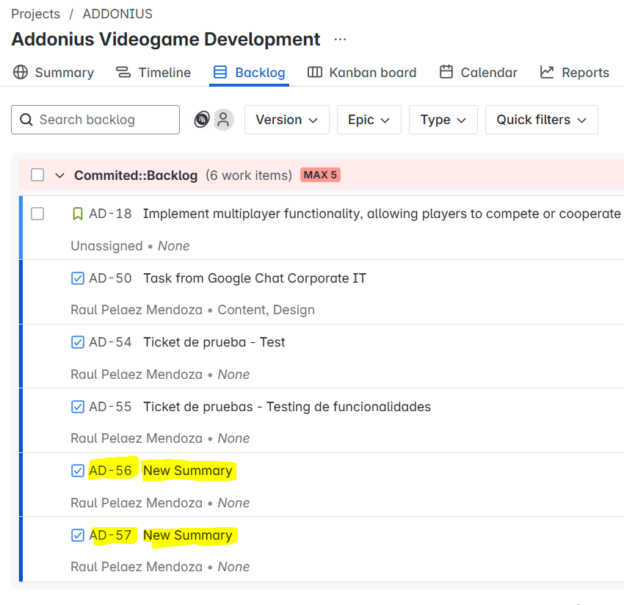
Task: Open the Version filter dropdown
Action: point(286,120)
